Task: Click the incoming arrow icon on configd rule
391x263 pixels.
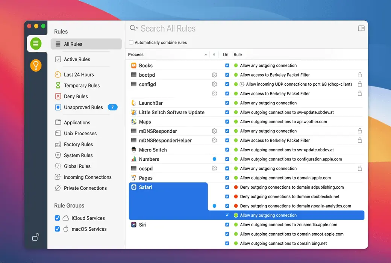Action: click(242, 84)
